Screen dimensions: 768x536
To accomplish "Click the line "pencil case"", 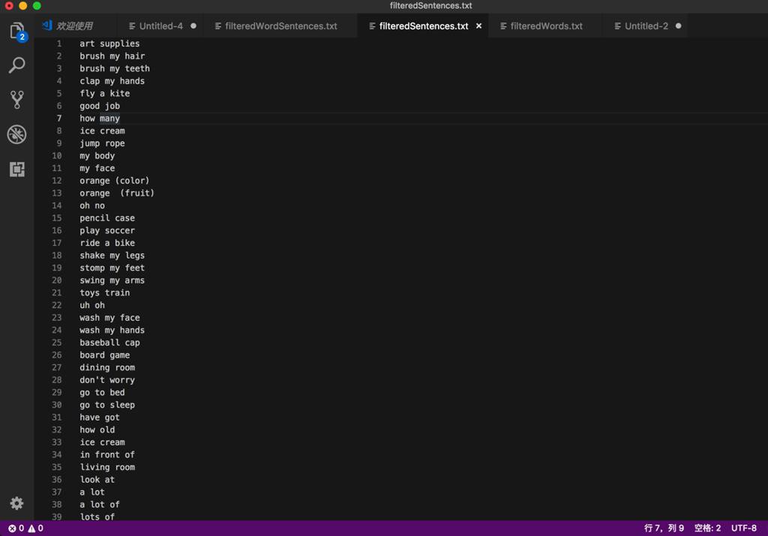I will [107, 218].
